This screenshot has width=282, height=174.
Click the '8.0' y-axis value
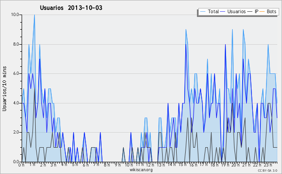[x=16, y=44]
